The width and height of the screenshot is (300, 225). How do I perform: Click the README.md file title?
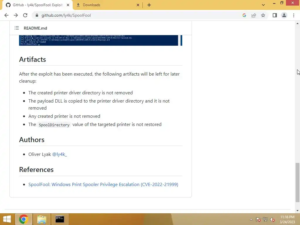click(x=35, y=28)
